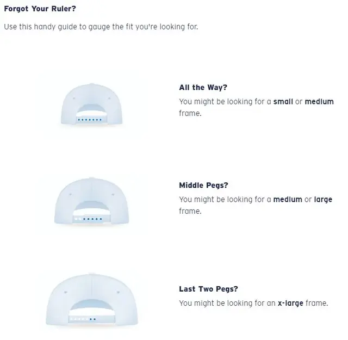348x340 pixels.
Task: Click the crown of the top hat
Action: click(x=92, y=93)
